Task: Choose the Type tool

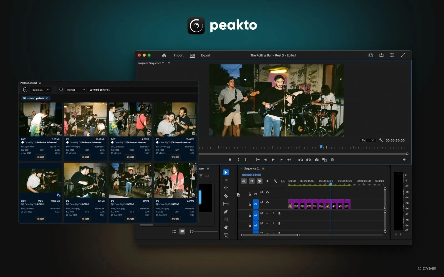Action: (226, 235)
